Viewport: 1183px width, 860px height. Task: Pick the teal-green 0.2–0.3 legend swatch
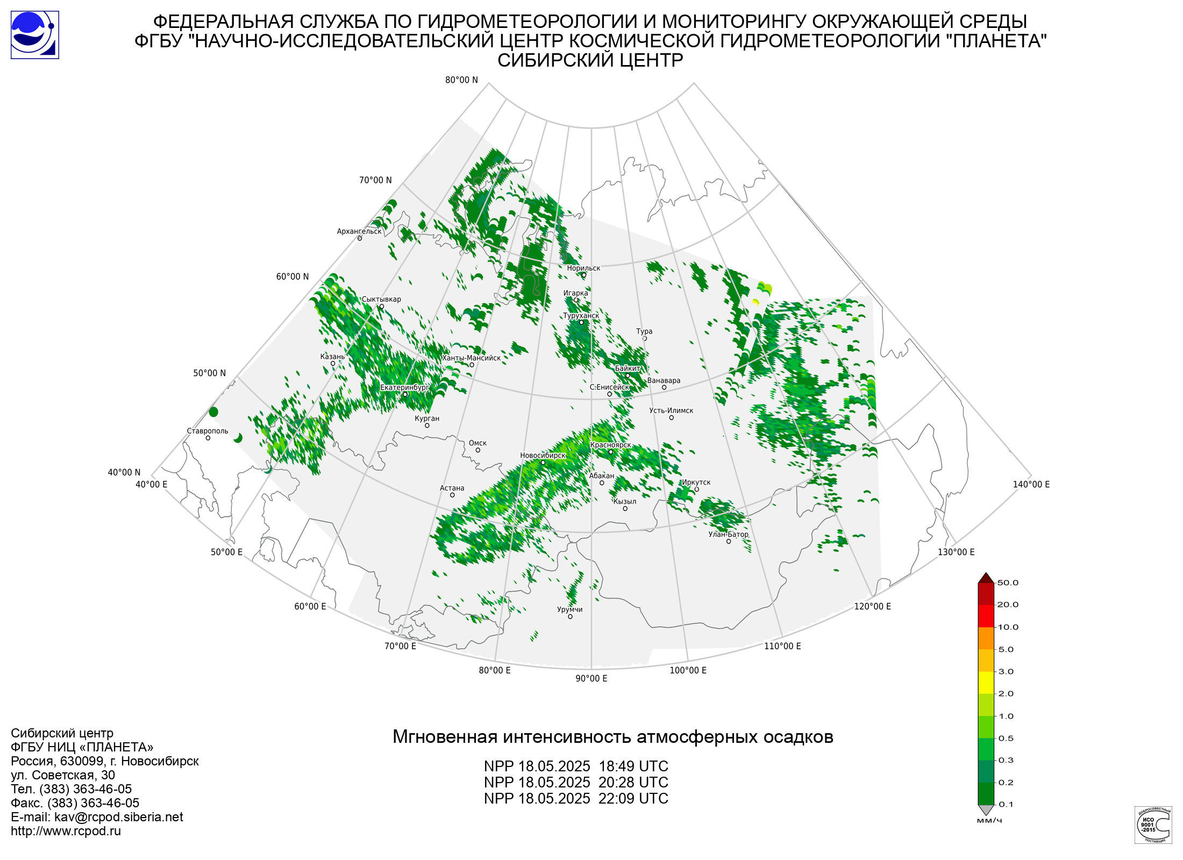tap(986, 771)
